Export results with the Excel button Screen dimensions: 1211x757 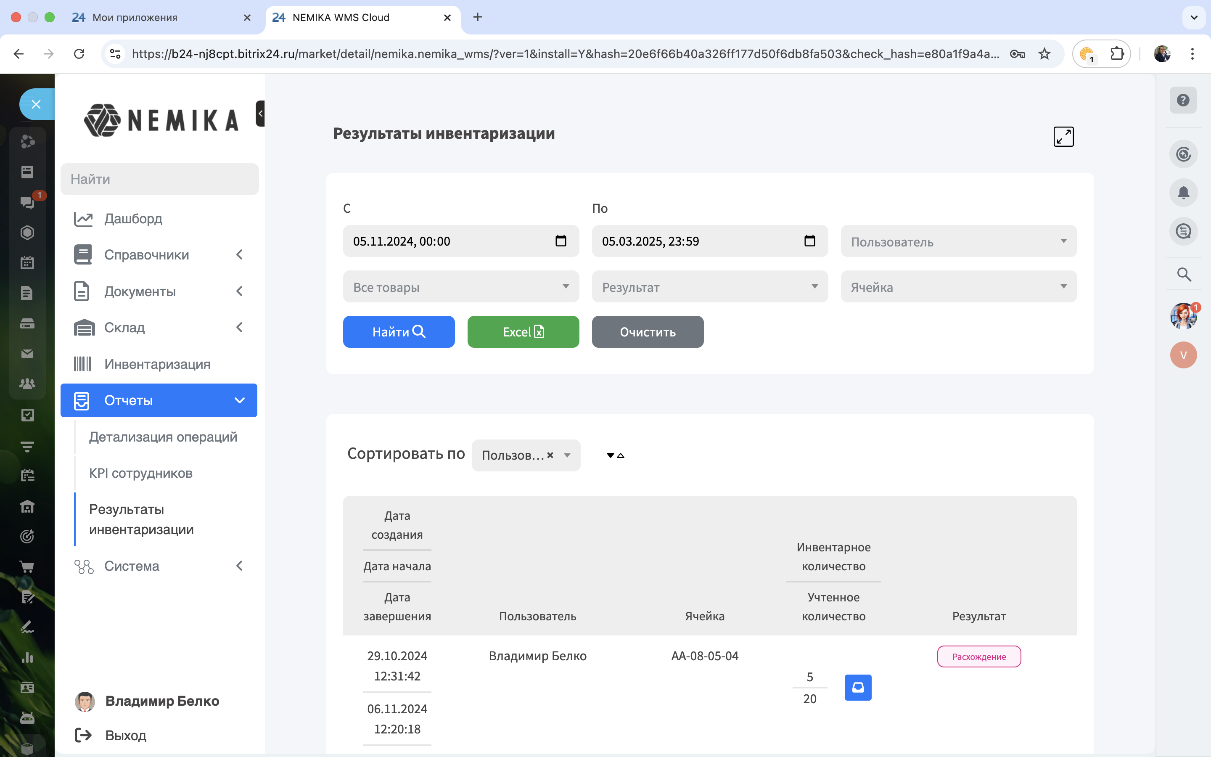pos(523,331)
